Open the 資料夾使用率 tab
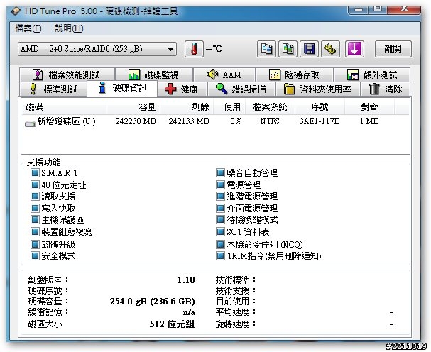This screenshot has width=431, height=352. [318, 89]
